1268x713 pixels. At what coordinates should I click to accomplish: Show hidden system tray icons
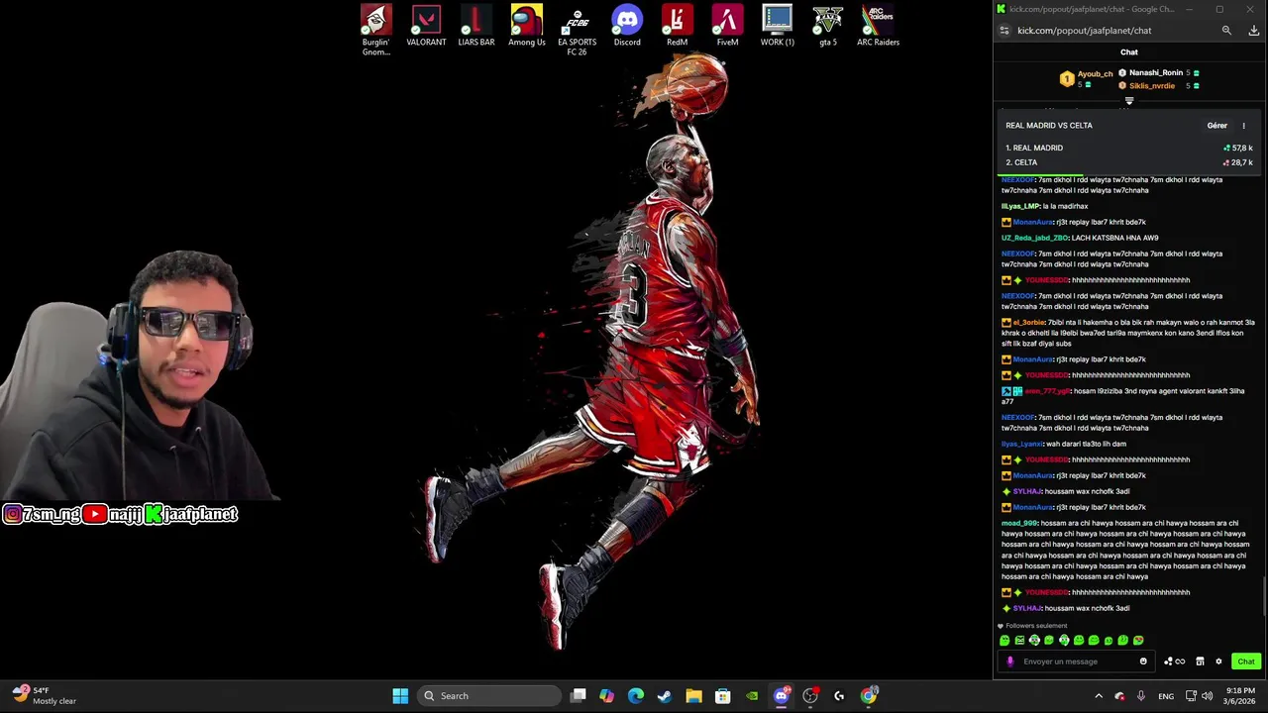click(x=1098, y=696)
